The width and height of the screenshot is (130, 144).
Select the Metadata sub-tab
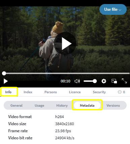tap(87, 105)
